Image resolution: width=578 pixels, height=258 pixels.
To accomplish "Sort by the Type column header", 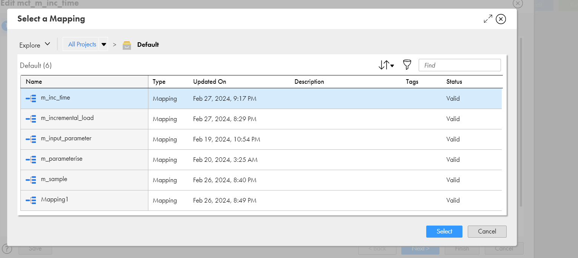I will click(x=159, y=81).
